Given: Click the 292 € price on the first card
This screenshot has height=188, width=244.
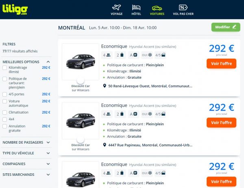Looking at the screenshot, I should click(222, 48).
